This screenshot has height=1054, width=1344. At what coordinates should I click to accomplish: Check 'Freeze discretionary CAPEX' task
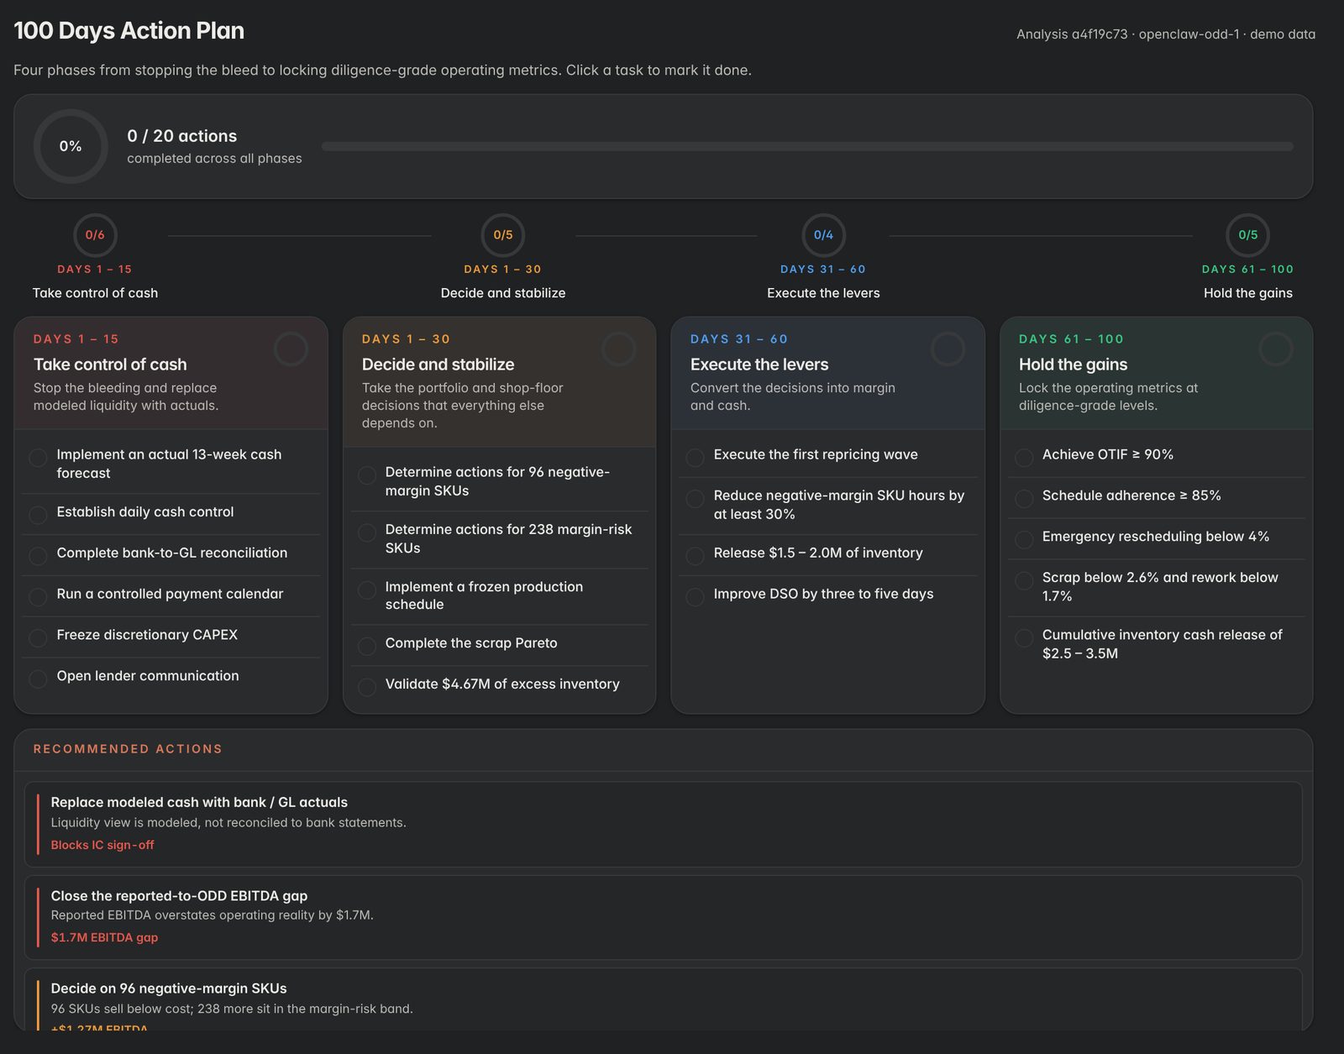(38, 638)
